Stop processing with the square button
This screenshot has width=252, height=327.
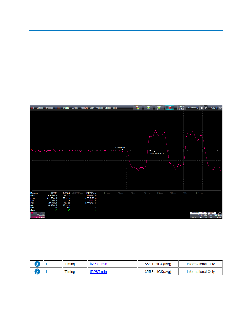tap(202, 108)
